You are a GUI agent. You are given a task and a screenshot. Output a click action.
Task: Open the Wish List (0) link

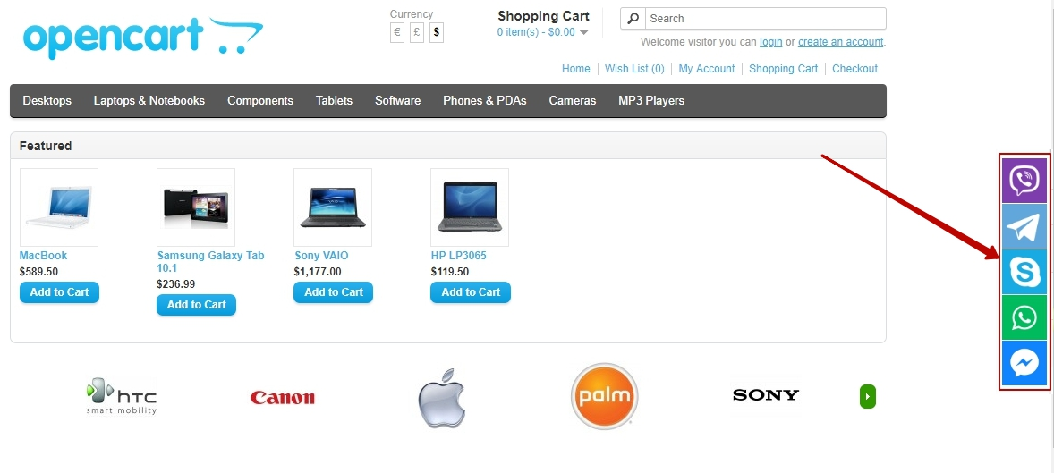coord(634,69)
